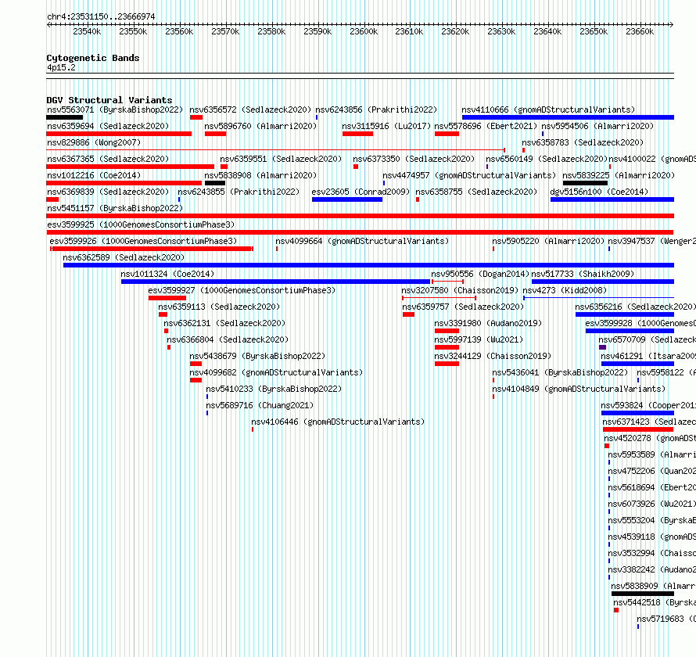This screenshot has width=696, height=657.
Task: Click nsv5451157 (ByrskaBishop2022) label
Action: coord(115,208)
